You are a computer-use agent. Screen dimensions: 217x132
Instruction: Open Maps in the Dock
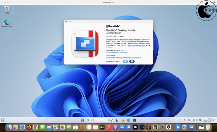point(56,127)
